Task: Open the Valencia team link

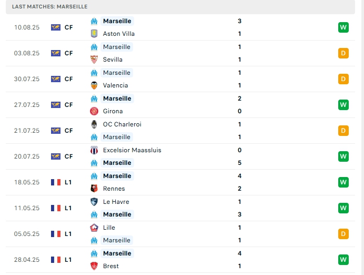Action: click(x=115, y=85)
